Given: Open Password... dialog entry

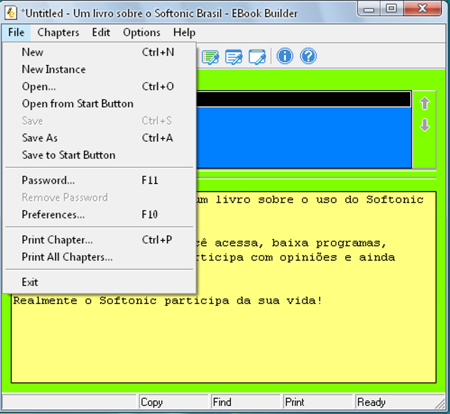Looking at the screenshot, I should [x=99, y=180].
